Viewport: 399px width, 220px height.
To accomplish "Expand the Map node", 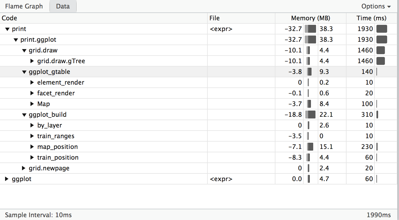I will (x=32, y=104).
